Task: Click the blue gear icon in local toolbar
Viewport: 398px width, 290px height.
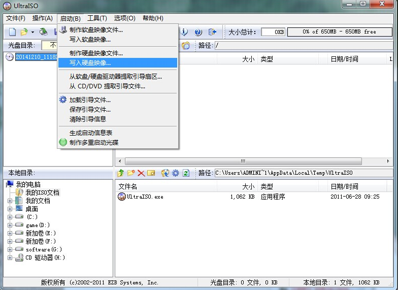Action: coord(176,173)
